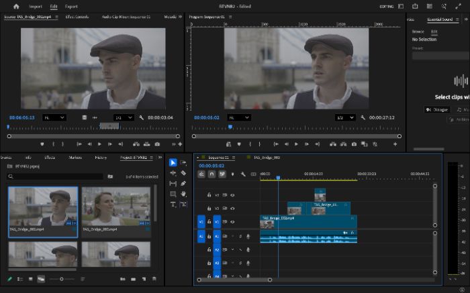Toggle timeline Snap magnet button
Screen dimensions: 470x293
click(x=211, y=174)
